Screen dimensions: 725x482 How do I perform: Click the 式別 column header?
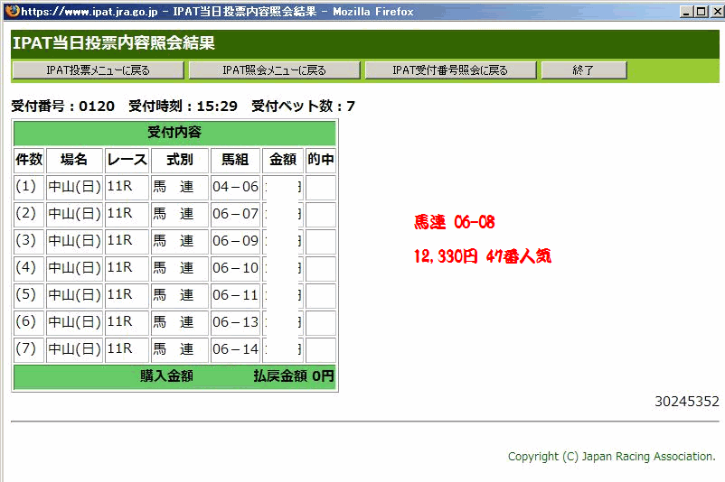coord(179,160)
